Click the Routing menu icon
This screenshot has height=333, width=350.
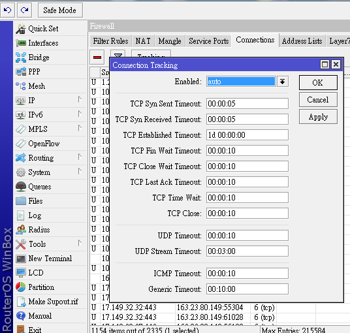(21, 158)
